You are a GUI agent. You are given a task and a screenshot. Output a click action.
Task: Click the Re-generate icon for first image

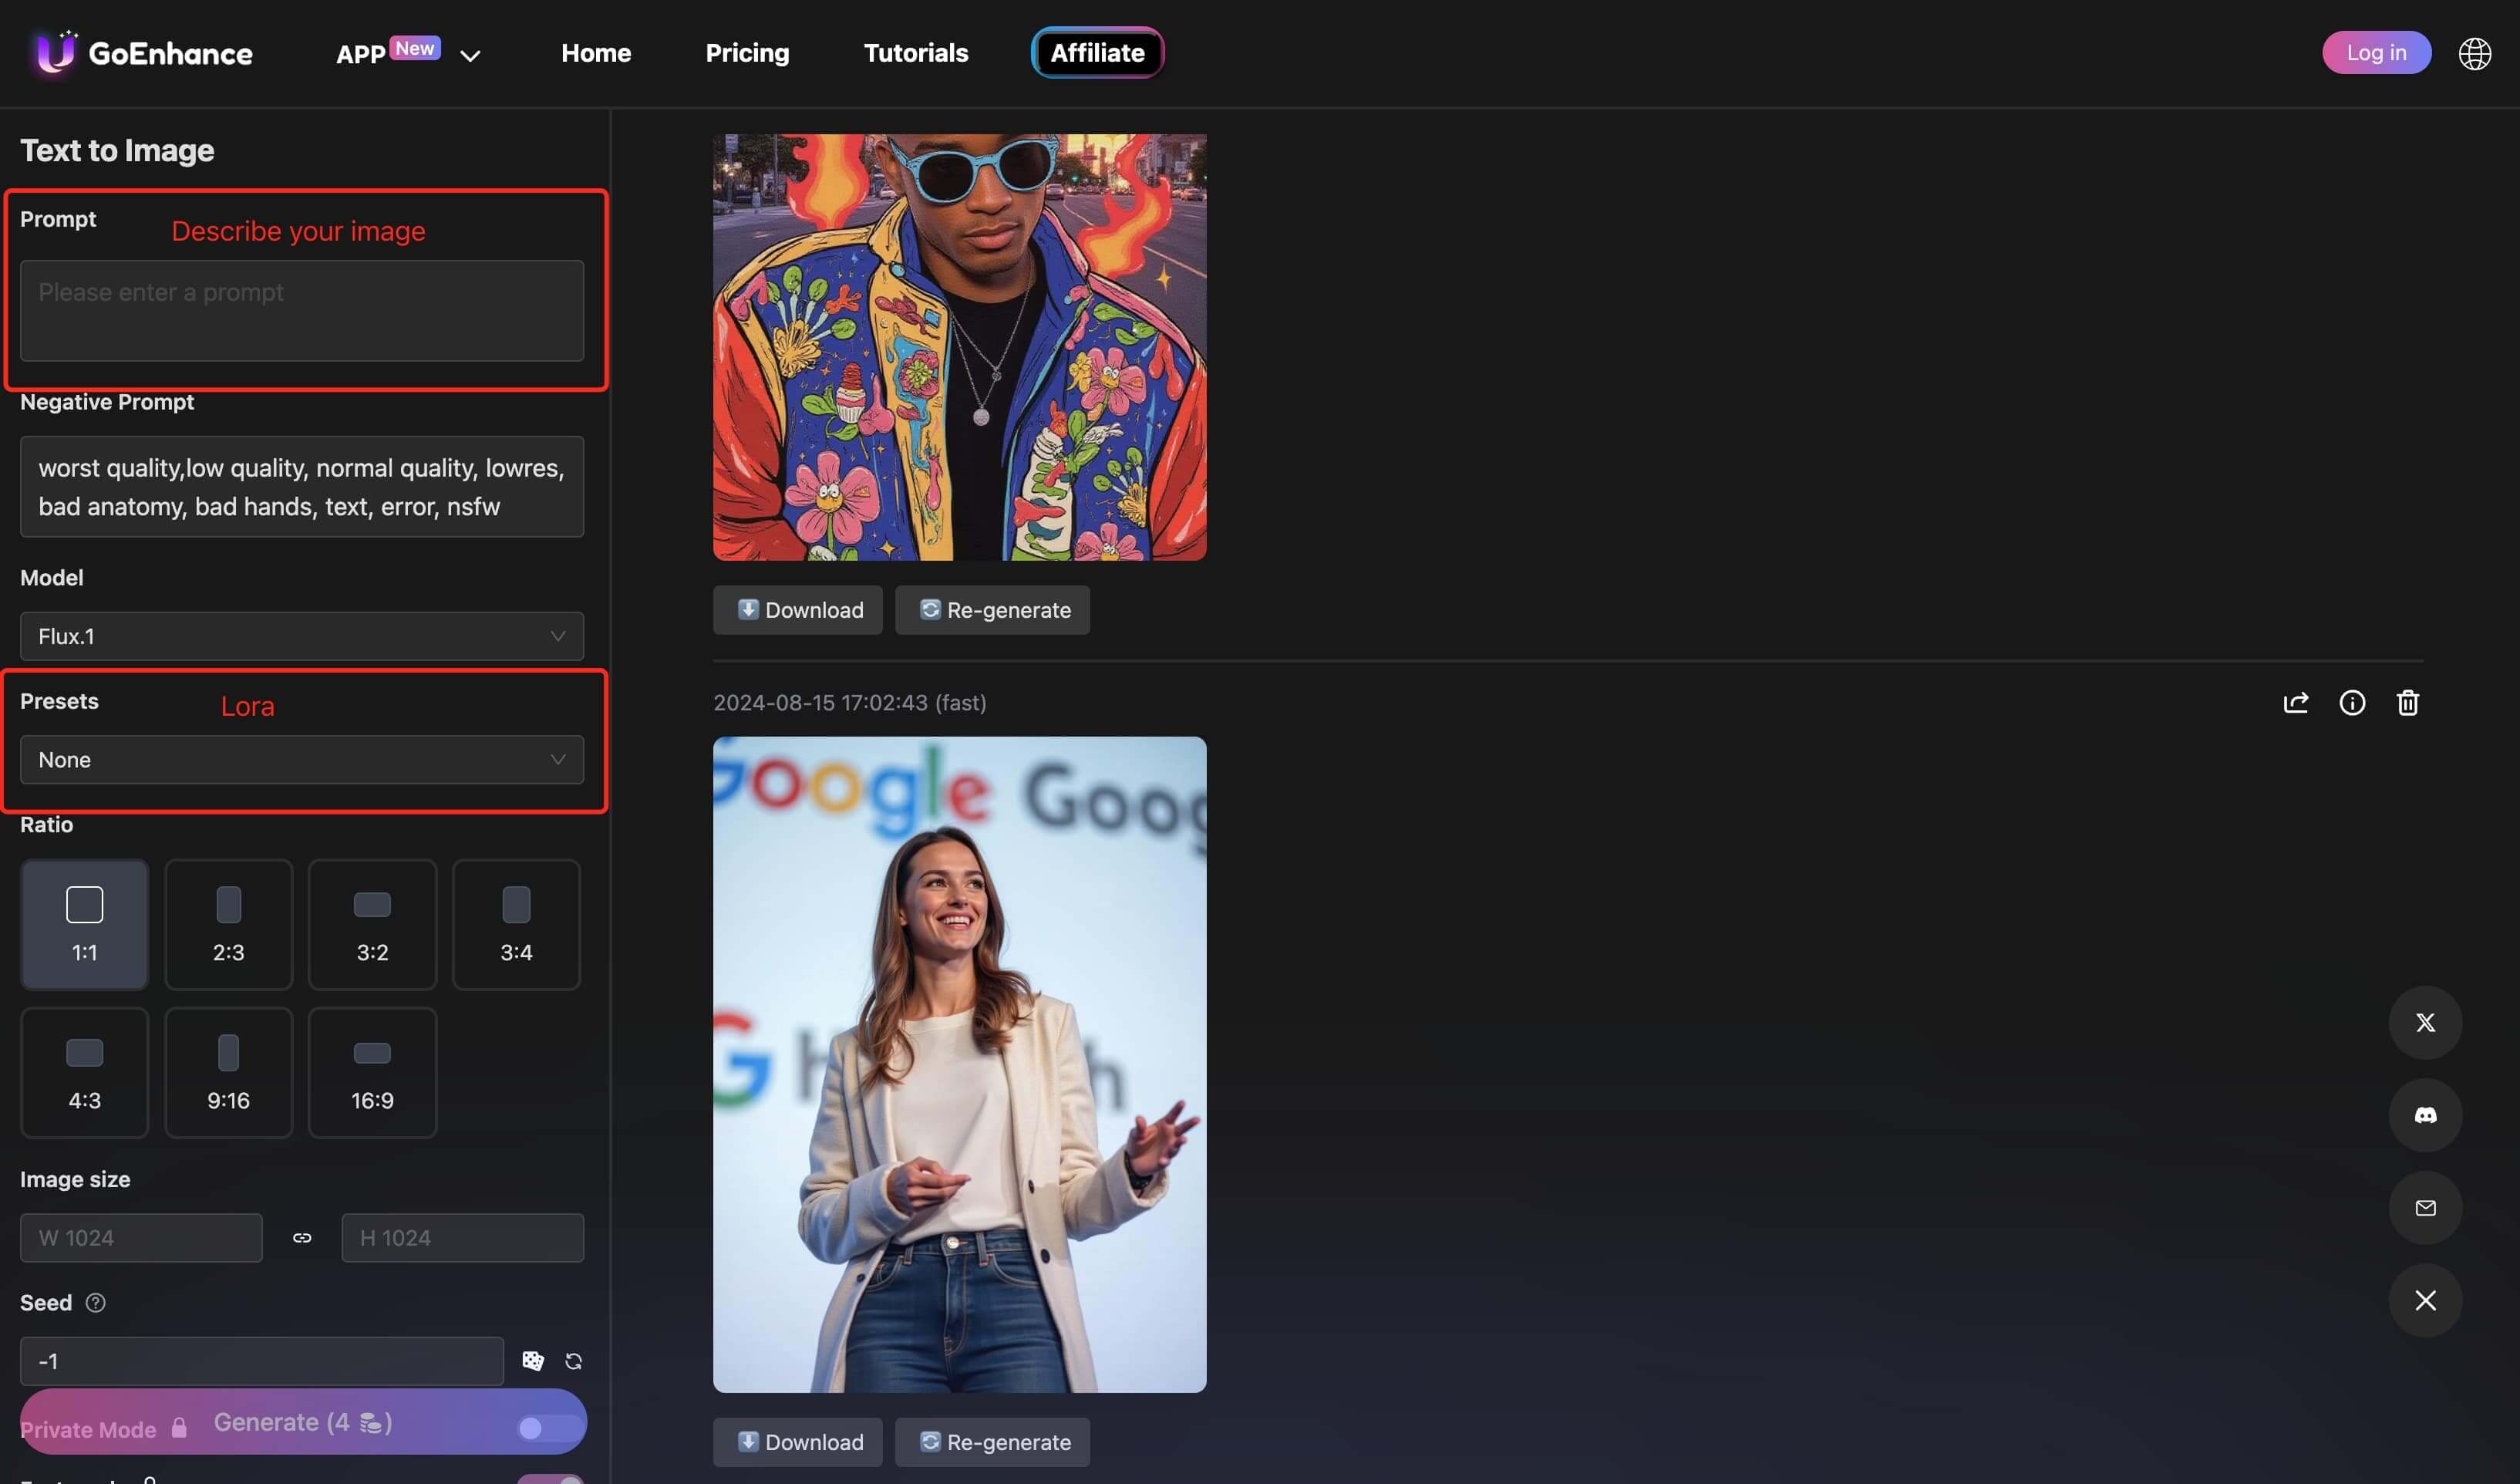coord(992,609)
